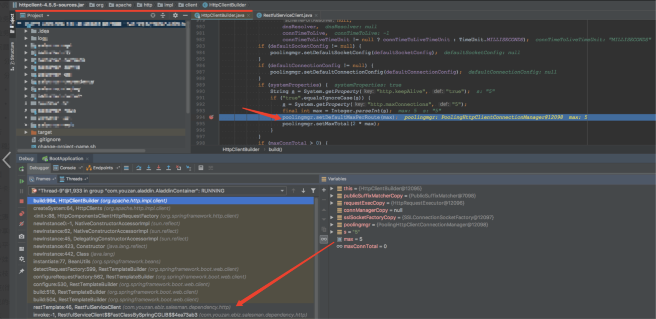Screen dimensions: 656x319
Task: Click the Project panel scroll-from-source icon
Action: [x=153, y=15]
